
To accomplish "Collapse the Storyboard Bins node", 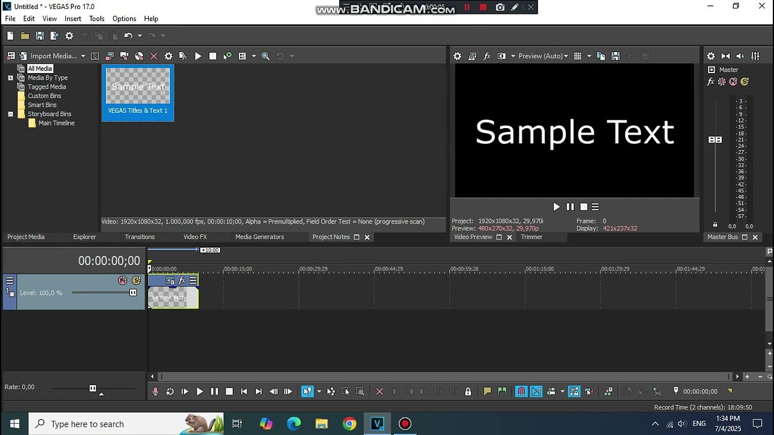I will tap(10, 114).
